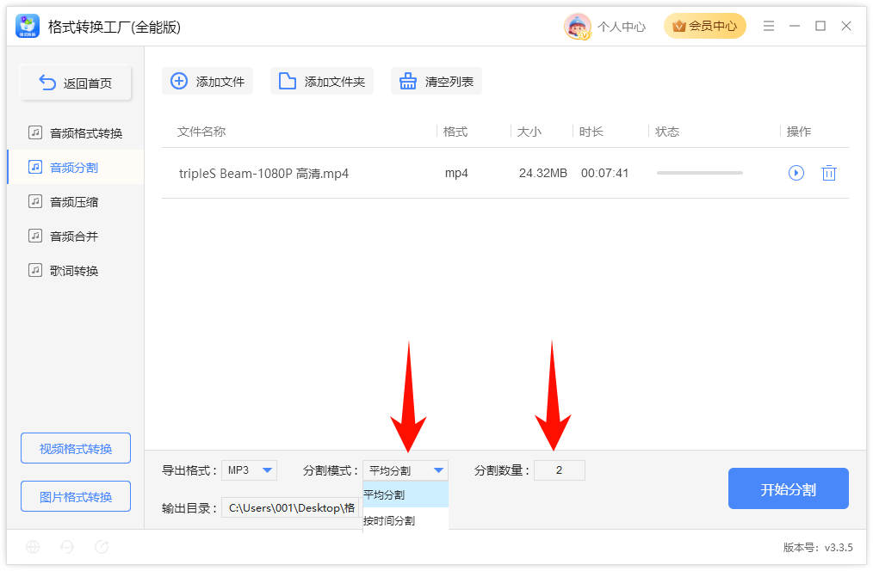Open the hamburger menu icon
Viewport: 873px width, 571px height.
click(769, 26)
